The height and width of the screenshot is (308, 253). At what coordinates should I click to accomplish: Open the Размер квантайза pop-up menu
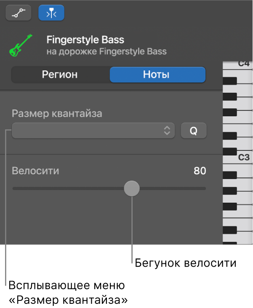click(93, 130)
